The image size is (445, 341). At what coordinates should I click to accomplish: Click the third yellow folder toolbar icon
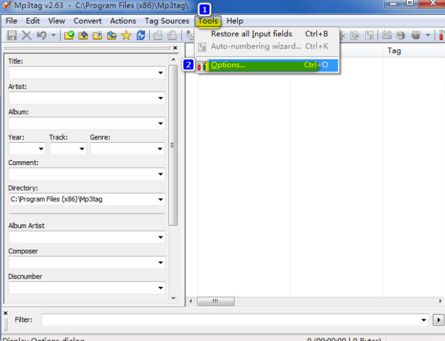point(98,36)
